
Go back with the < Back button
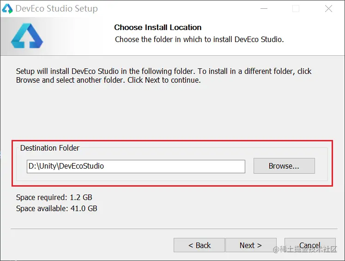tap(199, 245)
